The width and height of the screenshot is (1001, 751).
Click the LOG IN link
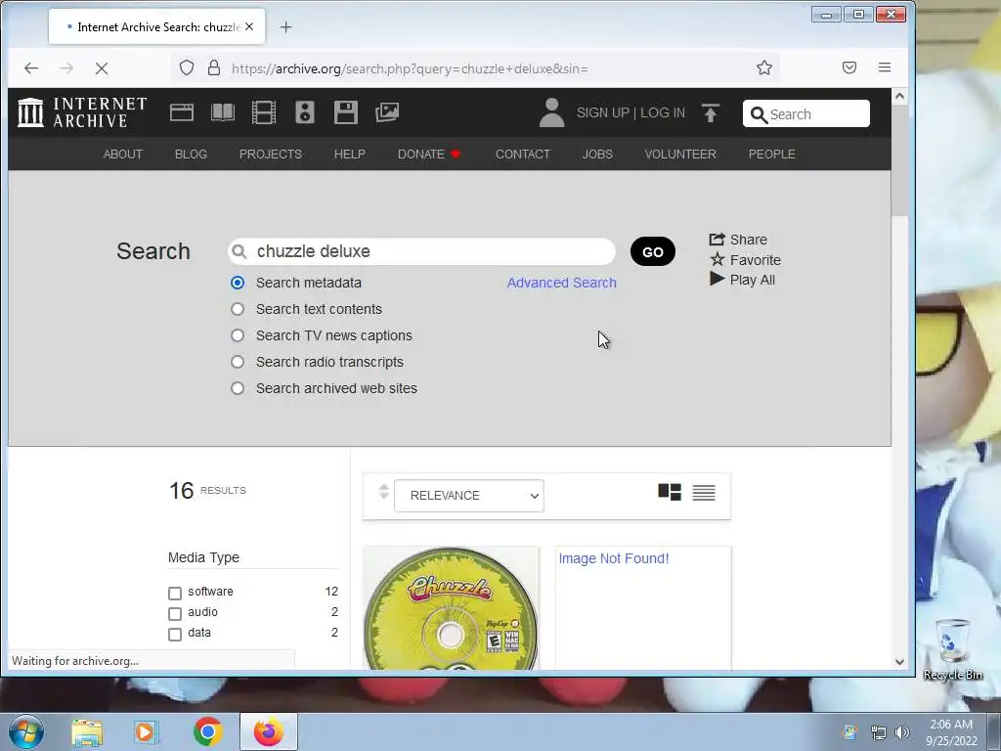(x=663, y=113)
